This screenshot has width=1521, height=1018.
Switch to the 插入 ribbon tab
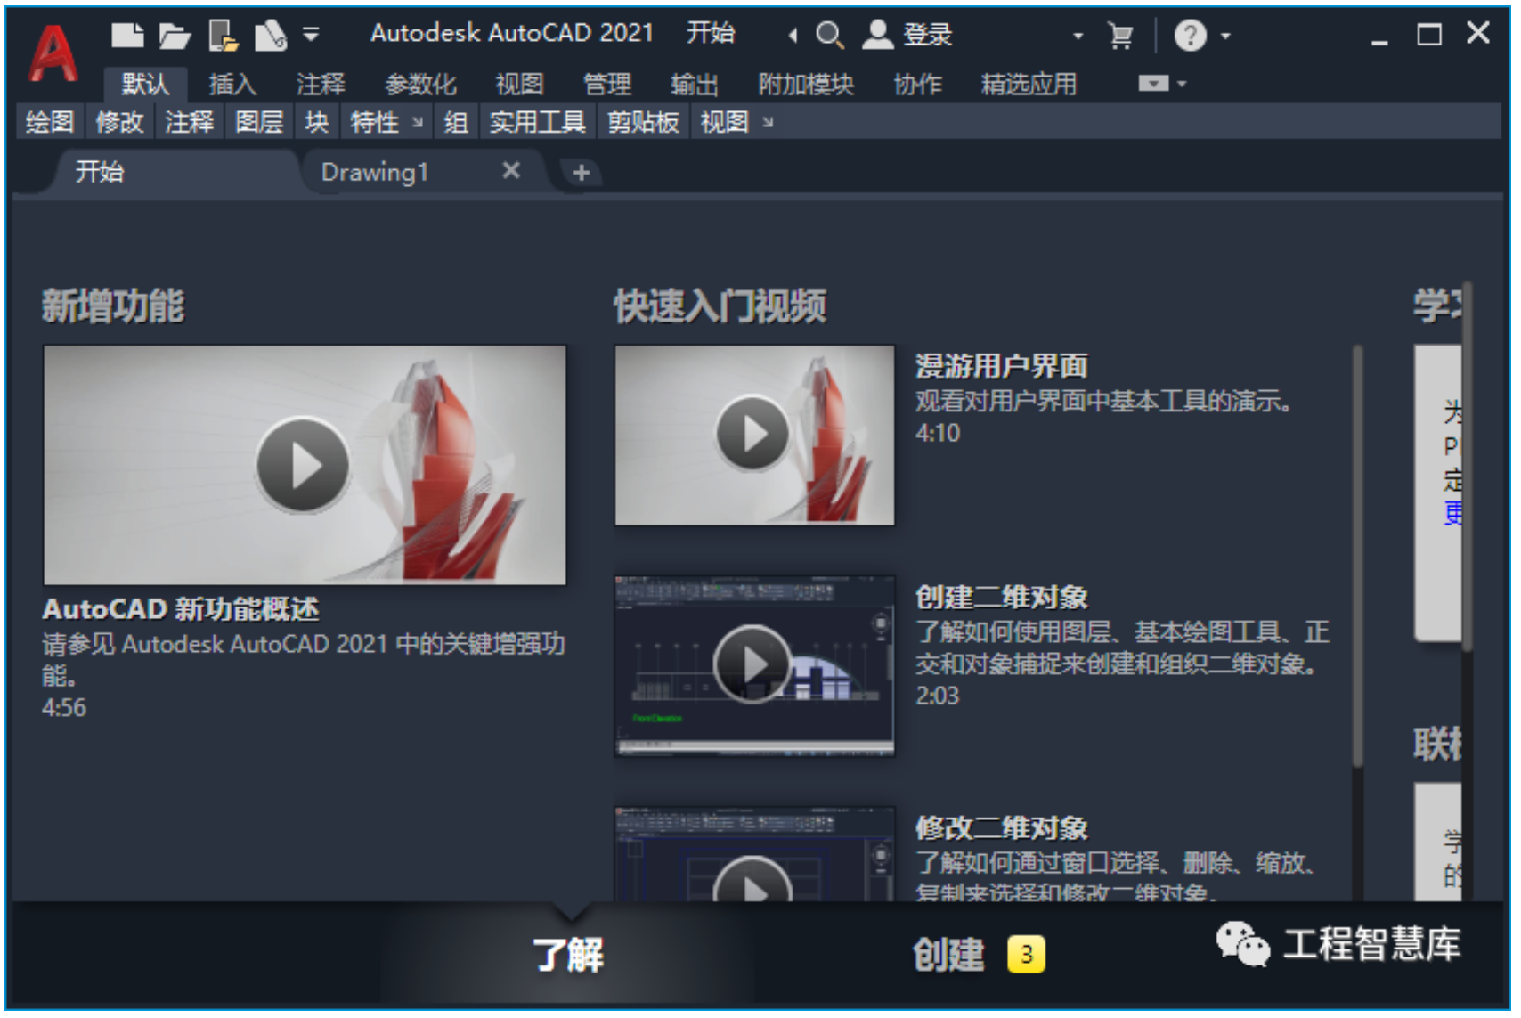coord(232,85)
